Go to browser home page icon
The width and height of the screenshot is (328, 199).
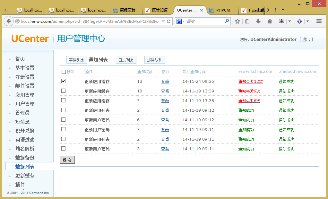pyautogui.click(x=270, y=21)
